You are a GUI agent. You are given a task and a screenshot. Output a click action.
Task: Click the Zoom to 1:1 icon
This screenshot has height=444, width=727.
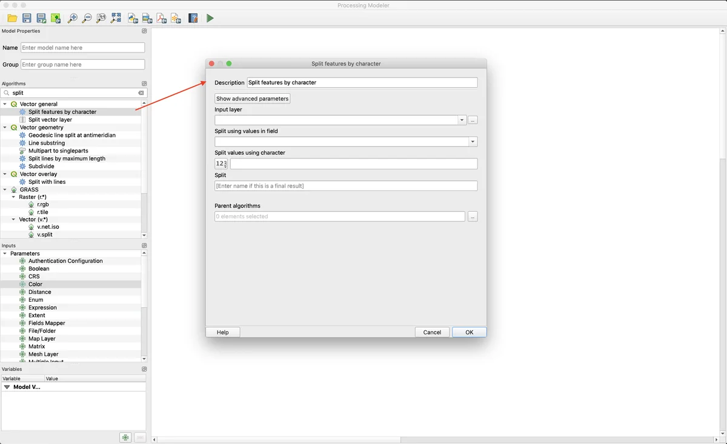pyautogui.click(x=101, y=18)
